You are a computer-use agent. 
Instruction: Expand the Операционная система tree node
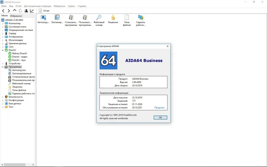point(3,30)
